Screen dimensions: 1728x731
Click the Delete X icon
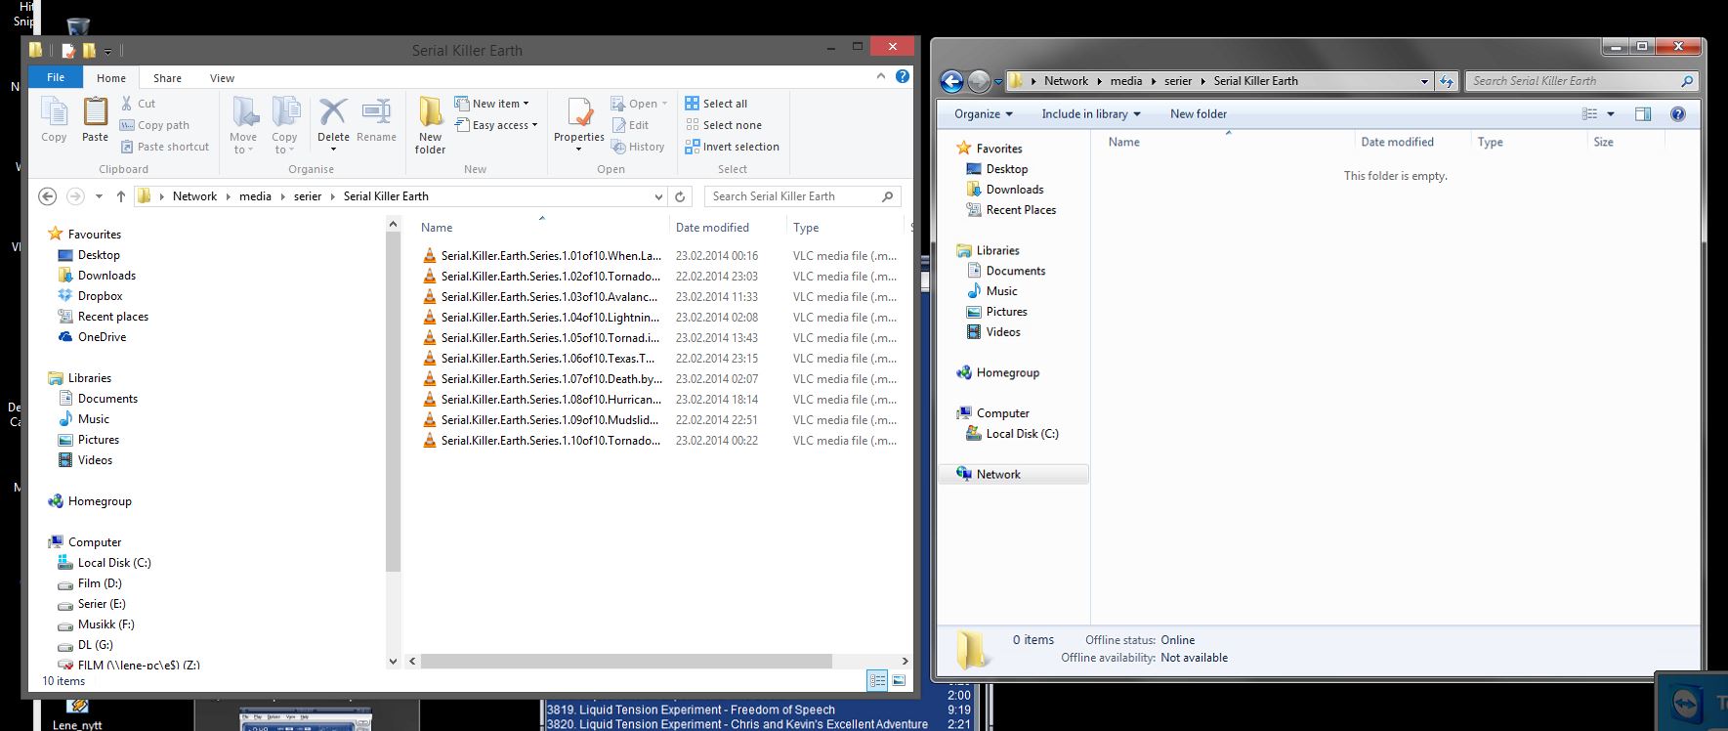[333, 111]
